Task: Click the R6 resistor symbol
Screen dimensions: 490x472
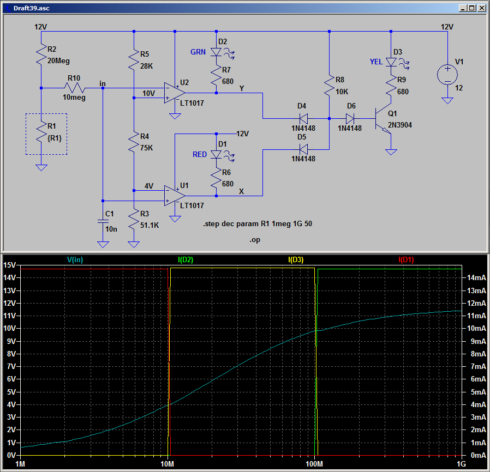Action: [216, 178]
